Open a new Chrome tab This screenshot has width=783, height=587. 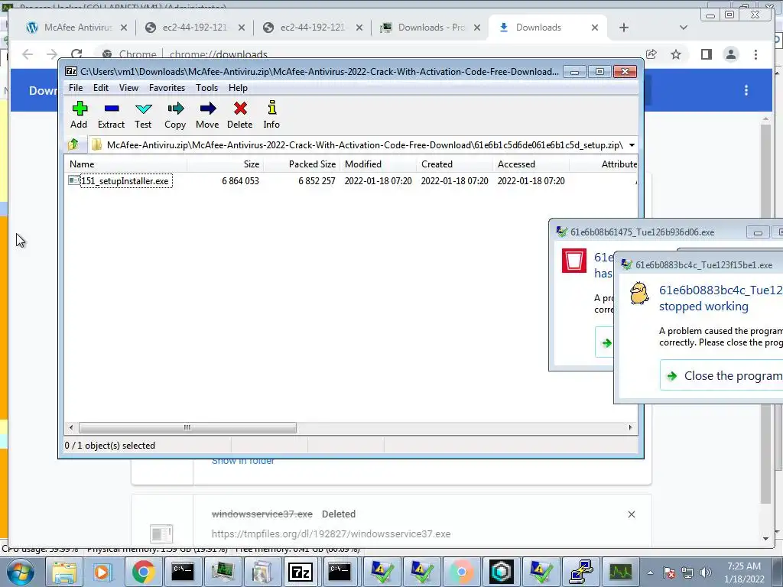point(624,28)
